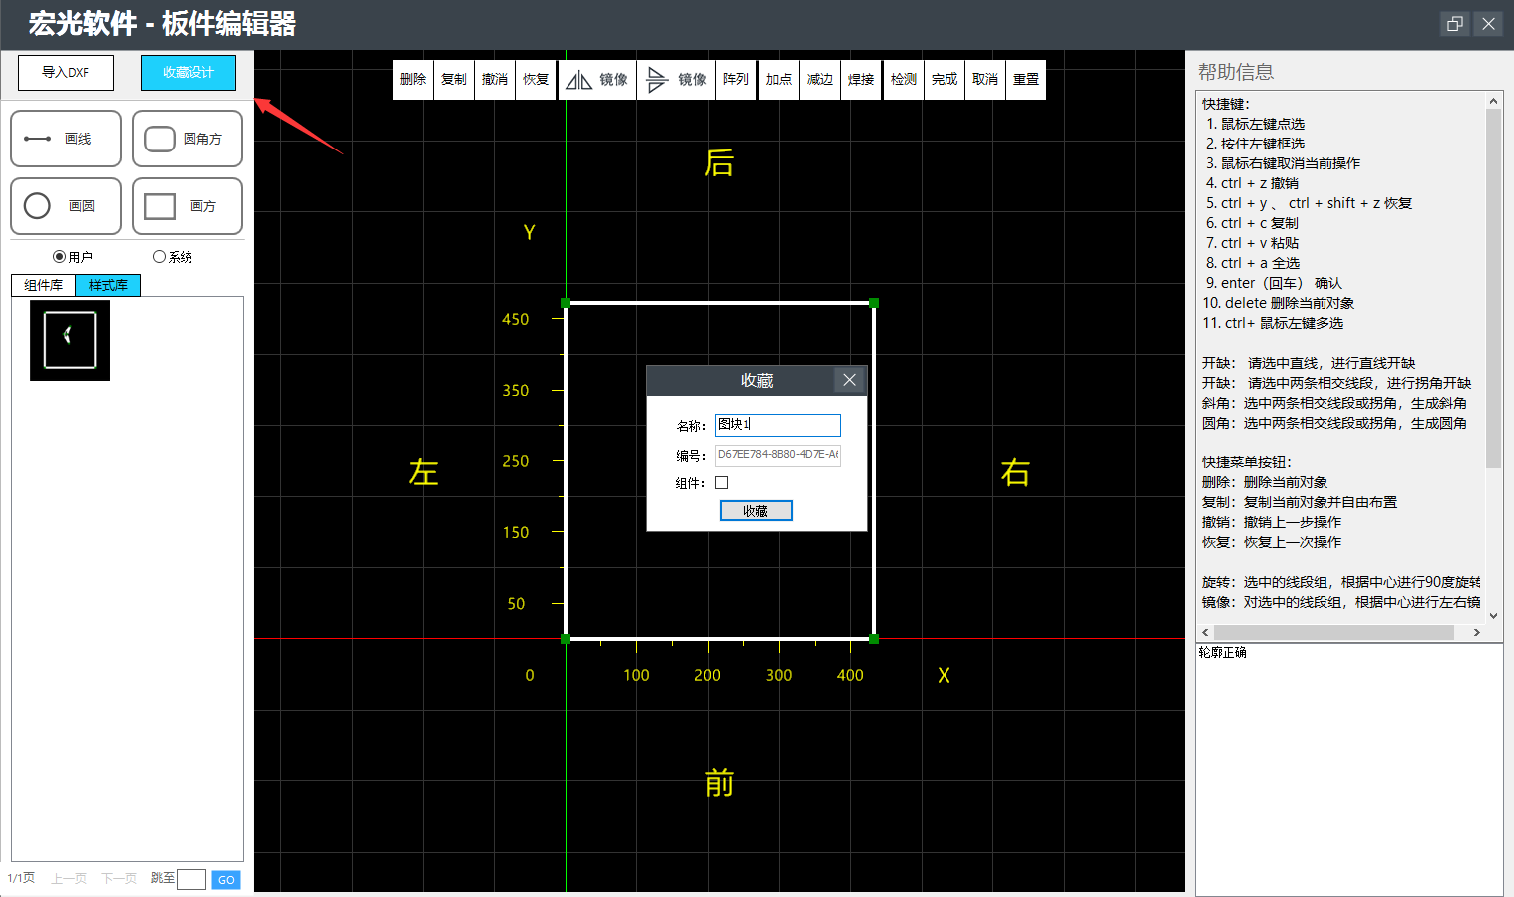Click the 后 direction label on canvas
The height and width of the screenshot is (897, 1514).
(x=719, y=162)
